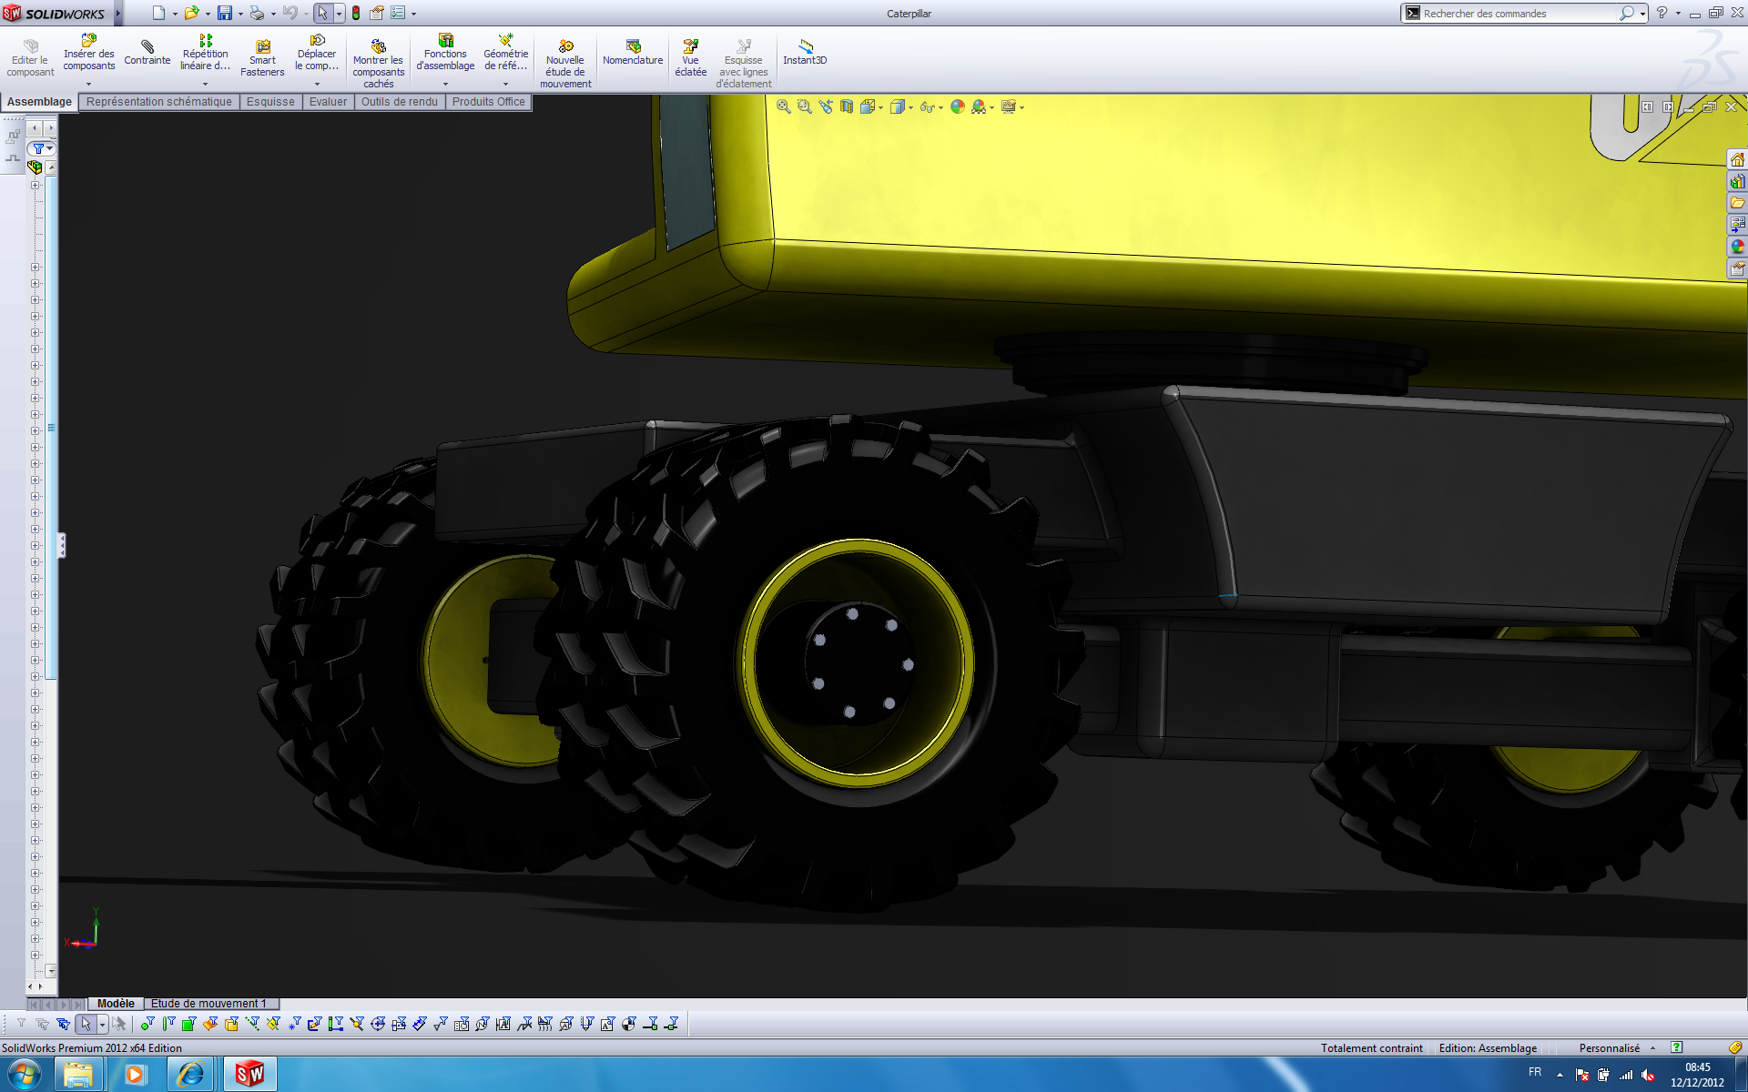The width and height of the screenshot is (1748, 1092).
Task: Click Montrer les composants cachés
Action: pyautogui.click(x=378, y=64)
